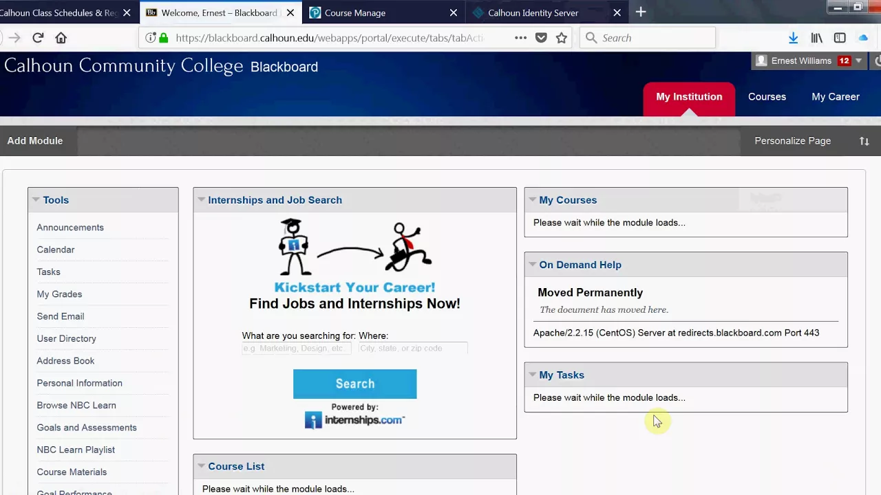Click the magnifier icon in search box
Image resolution: width=881 pixels, height=495 pixels.
pos(591,38)
